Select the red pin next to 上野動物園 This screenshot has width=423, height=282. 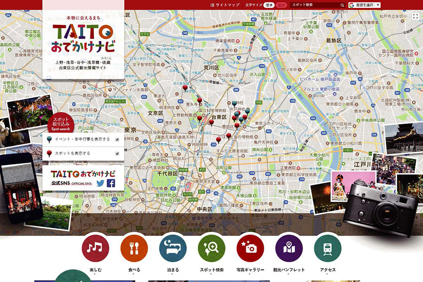tap(200, 119)
